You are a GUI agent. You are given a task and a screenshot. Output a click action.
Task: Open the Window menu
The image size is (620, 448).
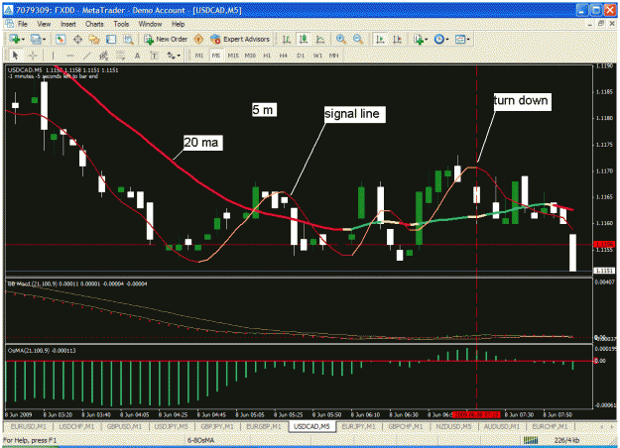(150, 24)
